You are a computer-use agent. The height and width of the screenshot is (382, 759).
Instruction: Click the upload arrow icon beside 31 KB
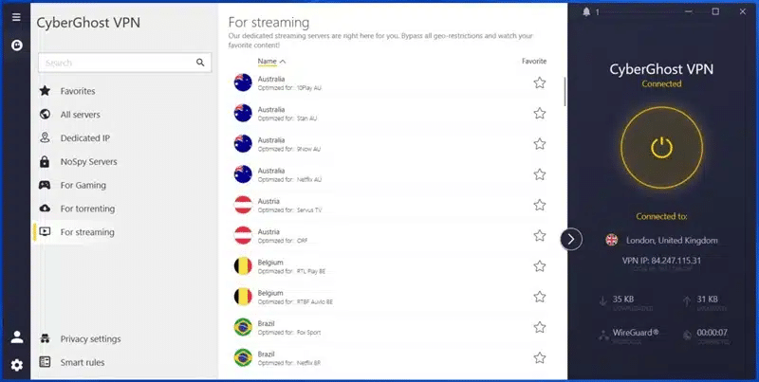[686, 301]
